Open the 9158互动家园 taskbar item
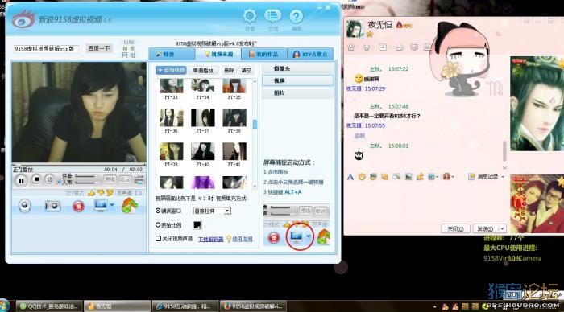 185,306
